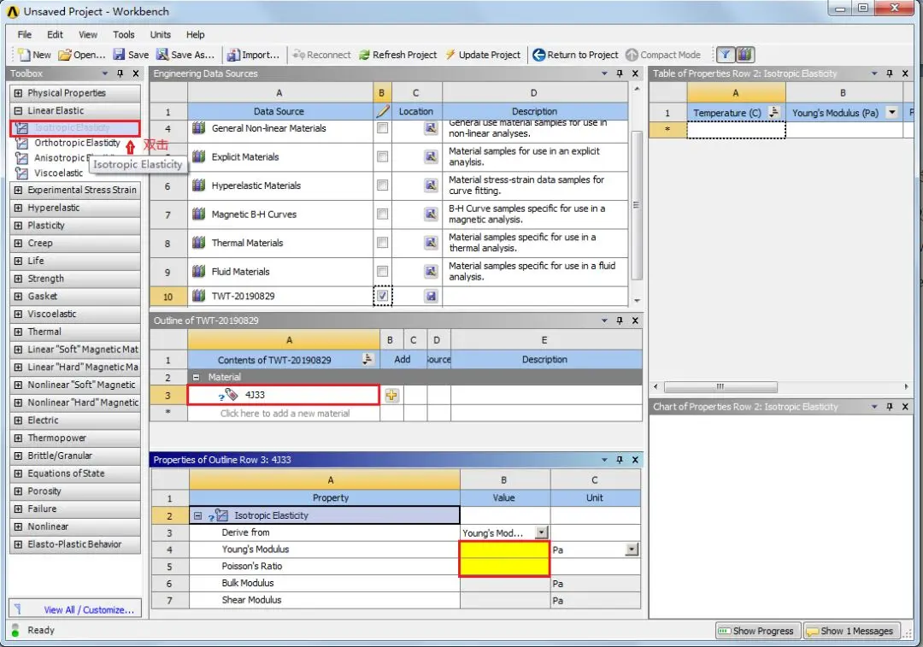Screen dimensions: 923x647
Task: Select the 4J33 material row
Action: 283,395
